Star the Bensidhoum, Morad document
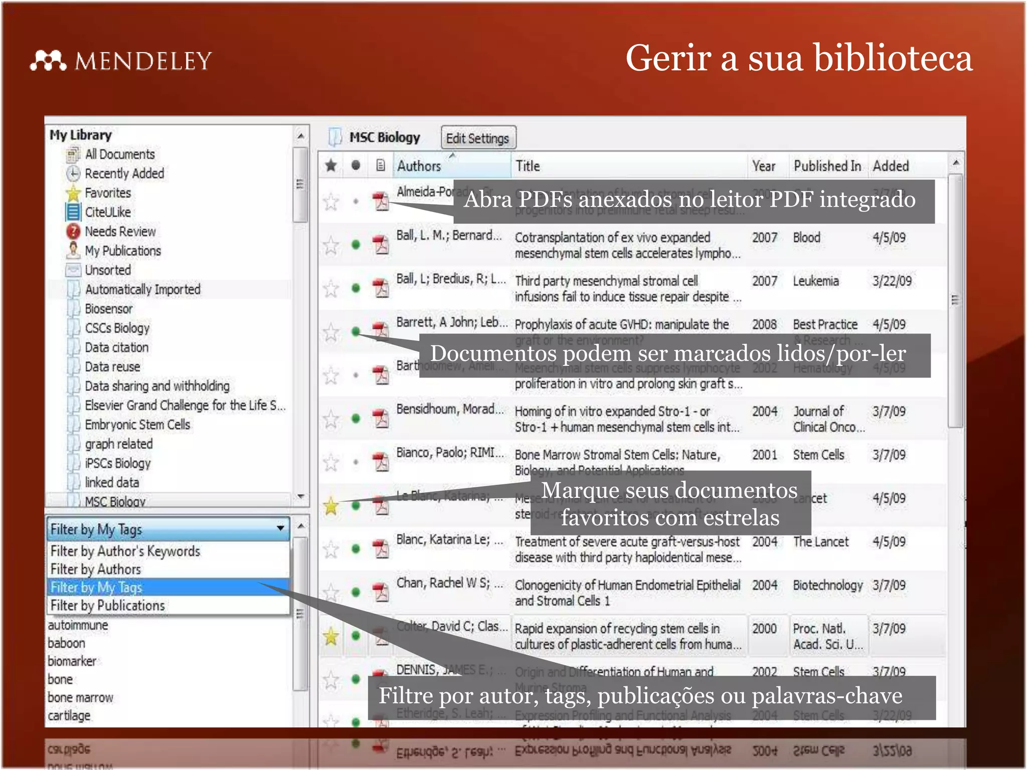The height and width of the screenshot is (770, 1027). [331, 419]
